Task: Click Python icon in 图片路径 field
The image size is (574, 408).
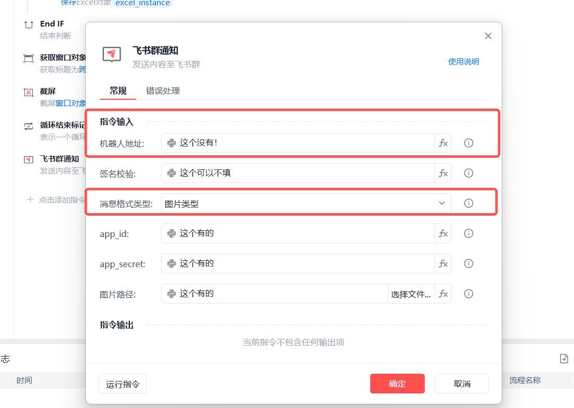Action: click(172, 294)
